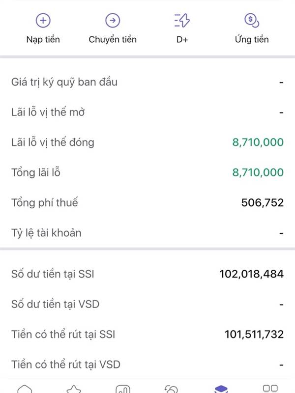Click the Ứng tiền label
295x393 pixels.
(x=251, y=39)
